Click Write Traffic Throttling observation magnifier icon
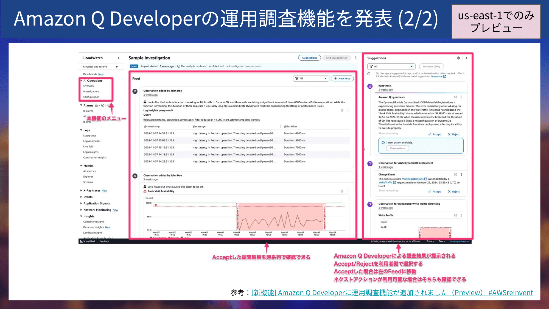Viewport: 549px width, 309px height. (370, 204)
